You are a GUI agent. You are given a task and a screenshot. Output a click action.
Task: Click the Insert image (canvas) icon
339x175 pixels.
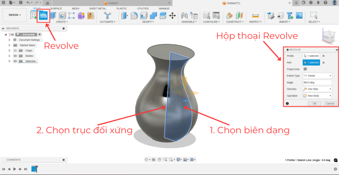tap(299, 16)
